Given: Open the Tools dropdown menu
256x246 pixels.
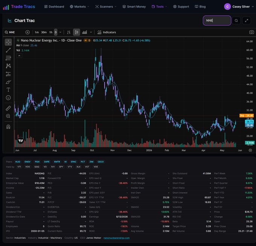Looking at the screenshot, I should coord(159,7).
